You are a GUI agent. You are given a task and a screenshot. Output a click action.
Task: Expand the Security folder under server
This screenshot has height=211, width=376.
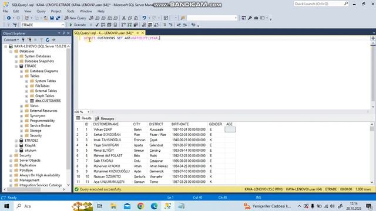(11, 155)
